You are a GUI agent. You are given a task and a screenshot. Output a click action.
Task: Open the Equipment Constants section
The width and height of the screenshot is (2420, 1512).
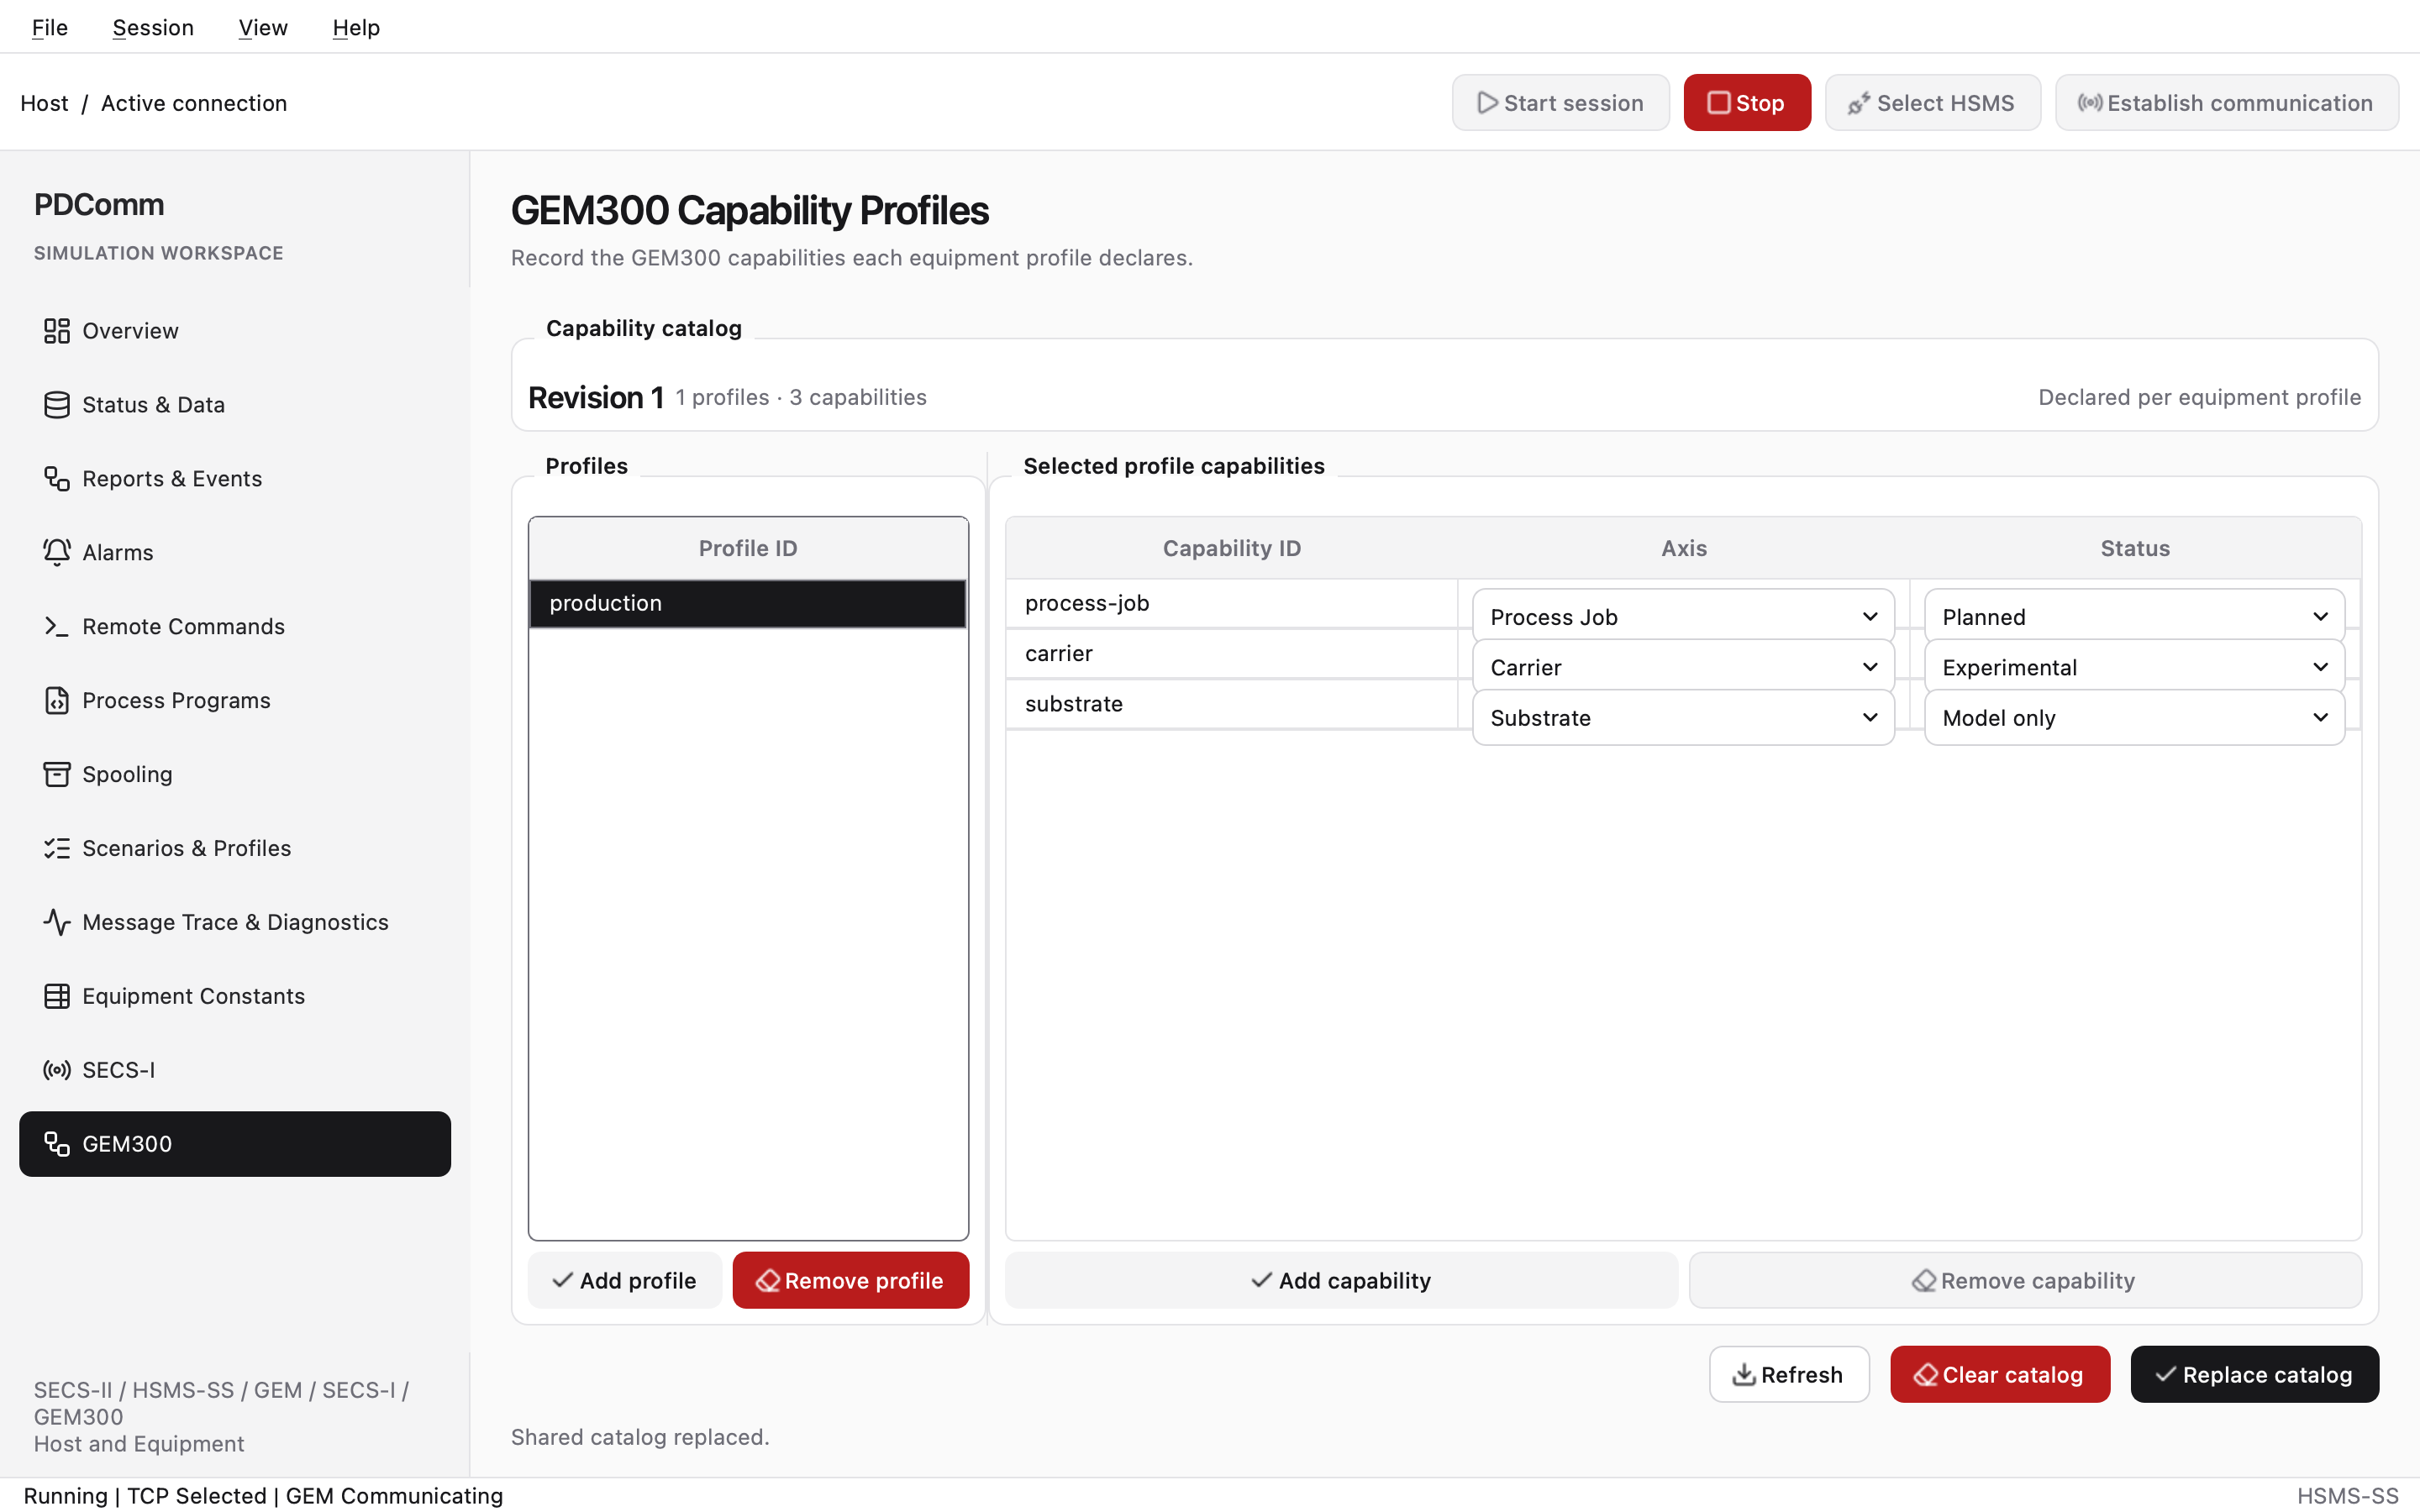click(235, 997)
